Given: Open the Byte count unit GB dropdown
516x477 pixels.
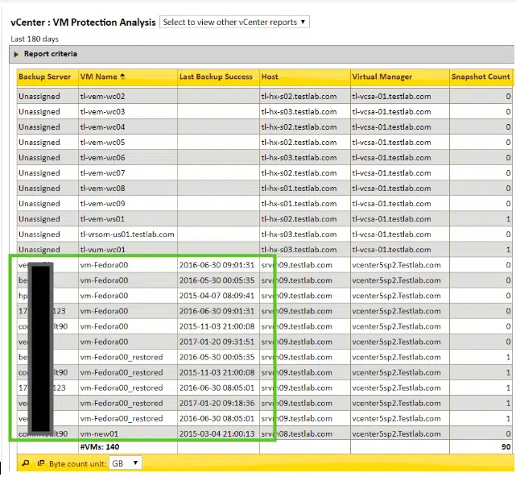Looking at the screenshot, I should pyautogui.click(x=125, y=463).
